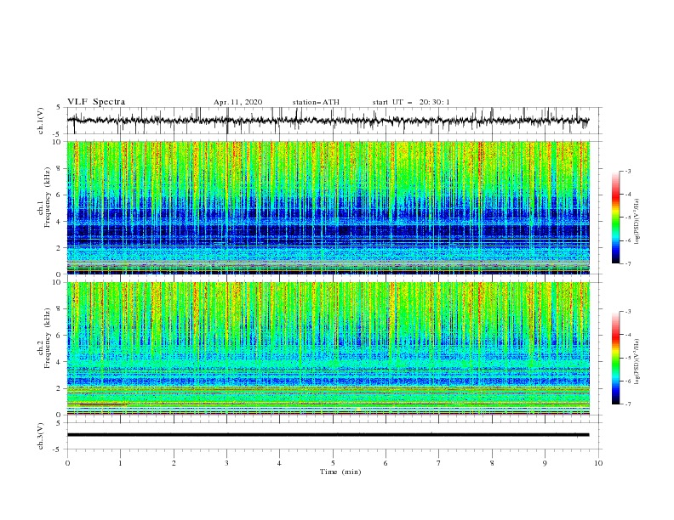Click inside the ch.2 spectrogram panel
This screenshot has width=674, height=520.
click(x=328, y=348)
